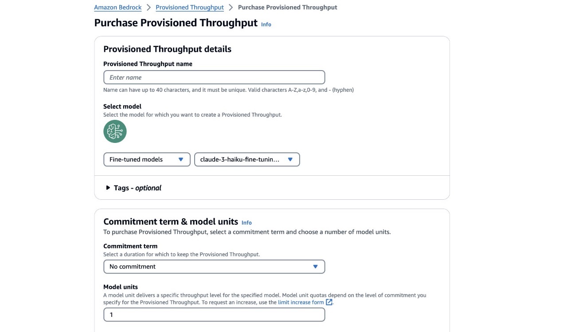Viewport: 571px width, 332px height.
Task: Go to Amazon Bedrock breadcrumb
Action: pyautogui.click(x=118, y=8)
